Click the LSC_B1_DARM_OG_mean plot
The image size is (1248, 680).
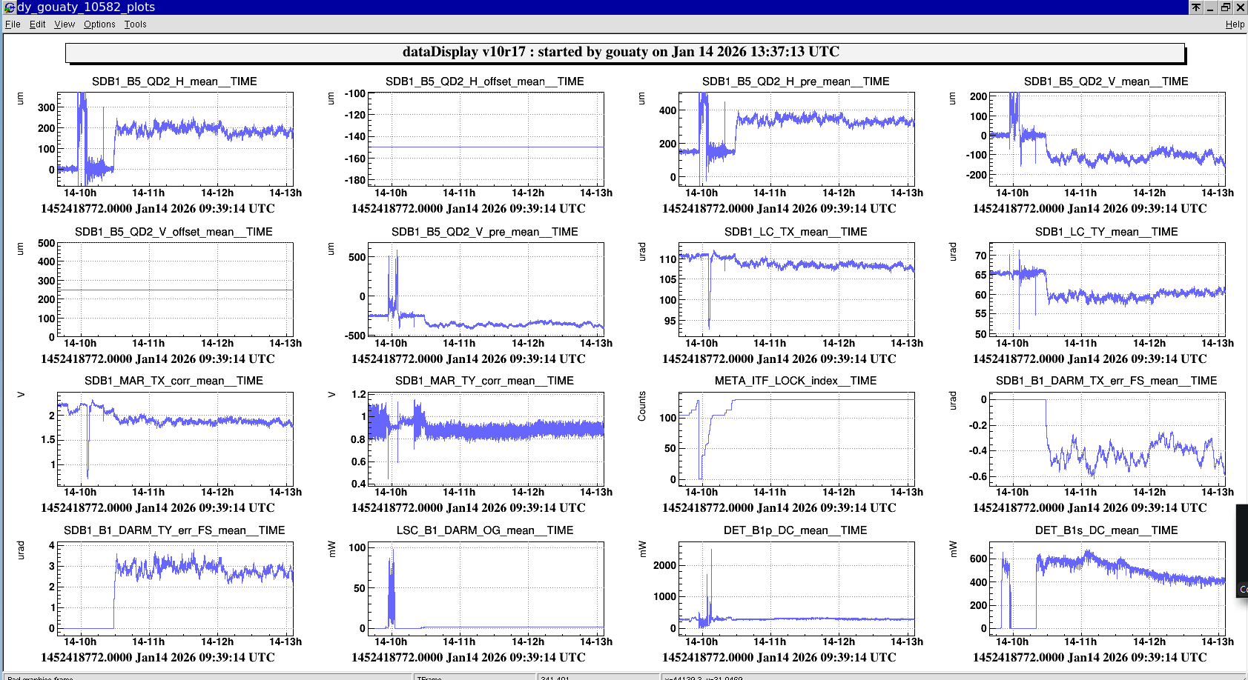pyautogui.click(x=485, y=588)
